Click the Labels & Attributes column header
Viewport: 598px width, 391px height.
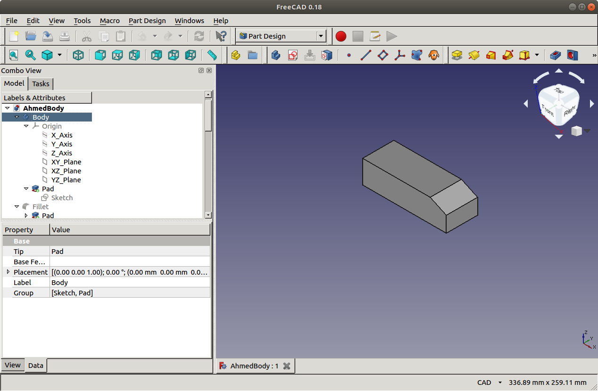[46, 98]
